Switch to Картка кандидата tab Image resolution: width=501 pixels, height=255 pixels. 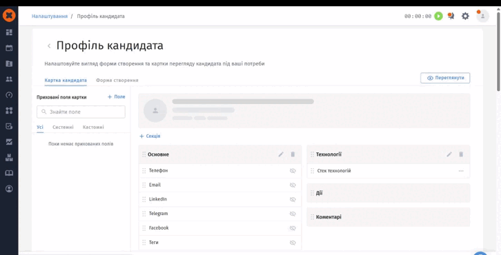66,80
